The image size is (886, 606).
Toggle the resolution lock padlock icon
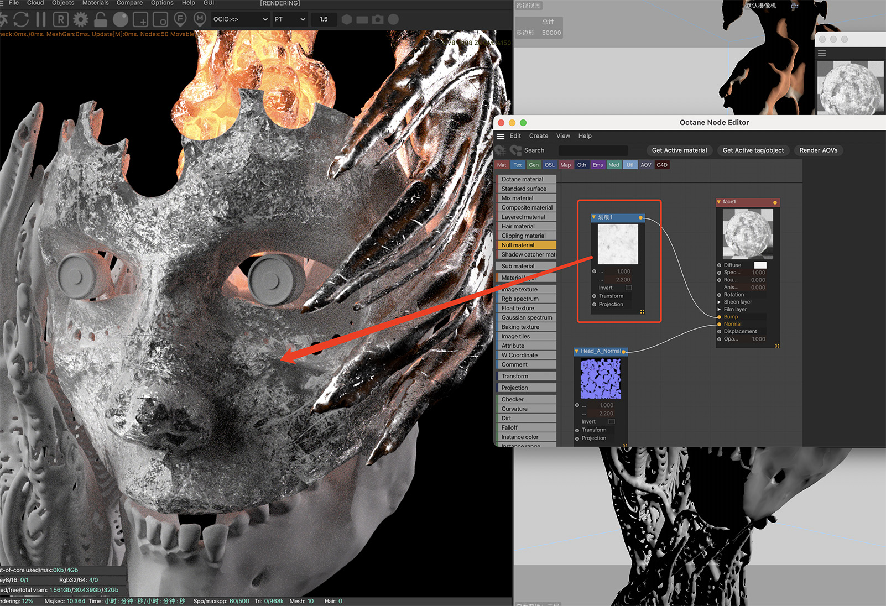point(101,19)
